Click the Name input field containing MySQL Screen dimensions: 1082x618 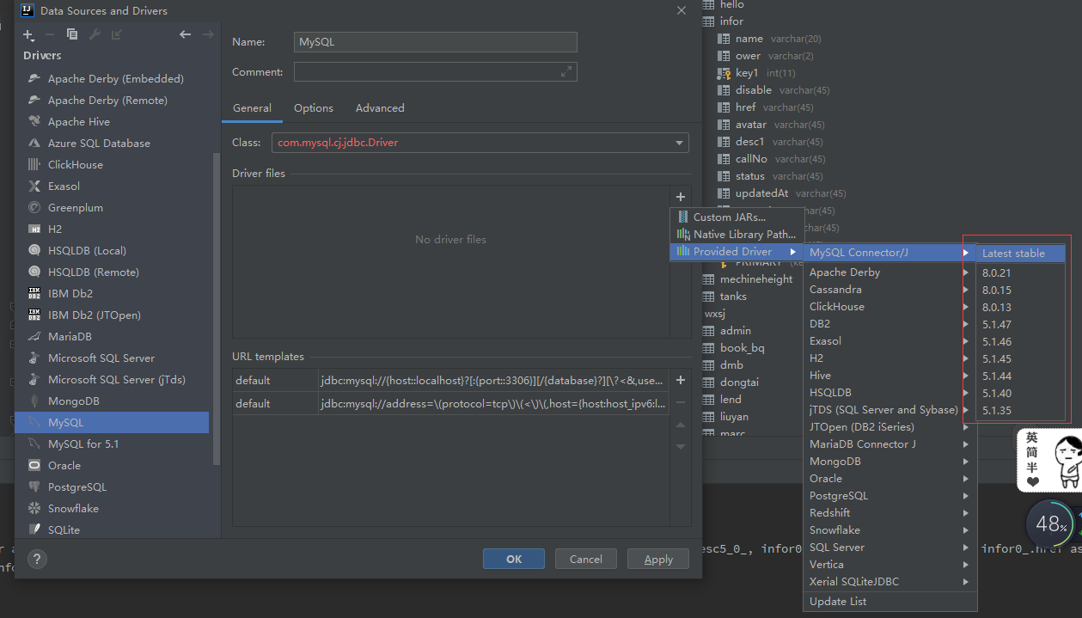pos(436,42)
